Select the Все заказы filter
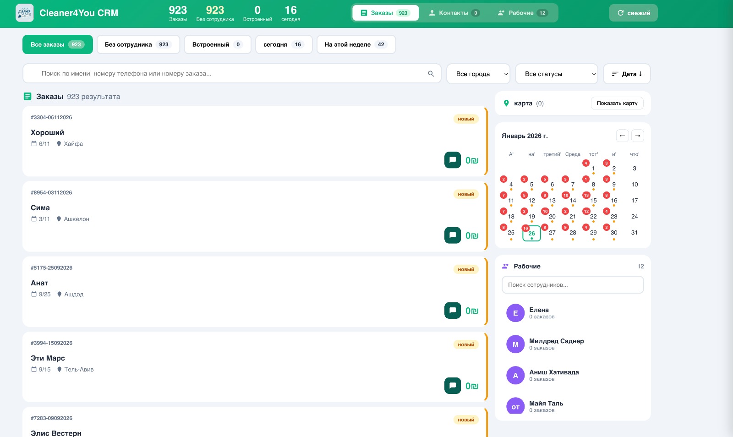 [58, 44]
